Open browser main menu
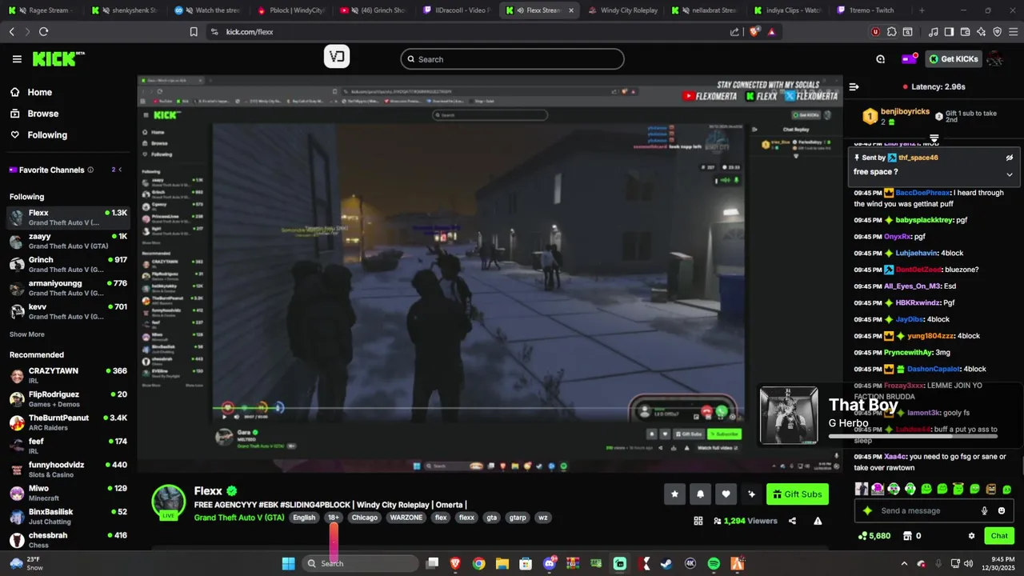Image resolution: width=1024 pixels, height=576 pixels. point(1013,32)
